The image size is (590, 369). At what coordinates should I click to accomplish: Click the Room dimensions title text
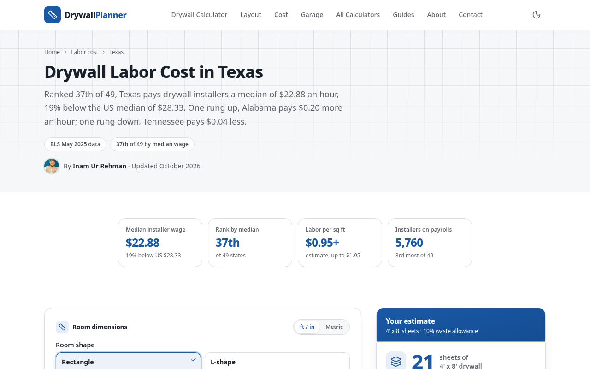100,327
